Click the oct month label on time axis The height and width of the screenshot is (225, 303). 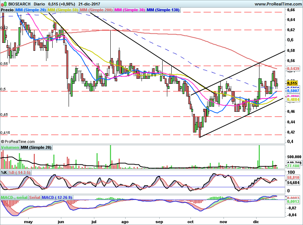click(191, 221)
